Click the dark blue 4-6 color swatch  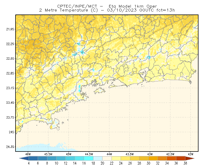coord(33,158)
